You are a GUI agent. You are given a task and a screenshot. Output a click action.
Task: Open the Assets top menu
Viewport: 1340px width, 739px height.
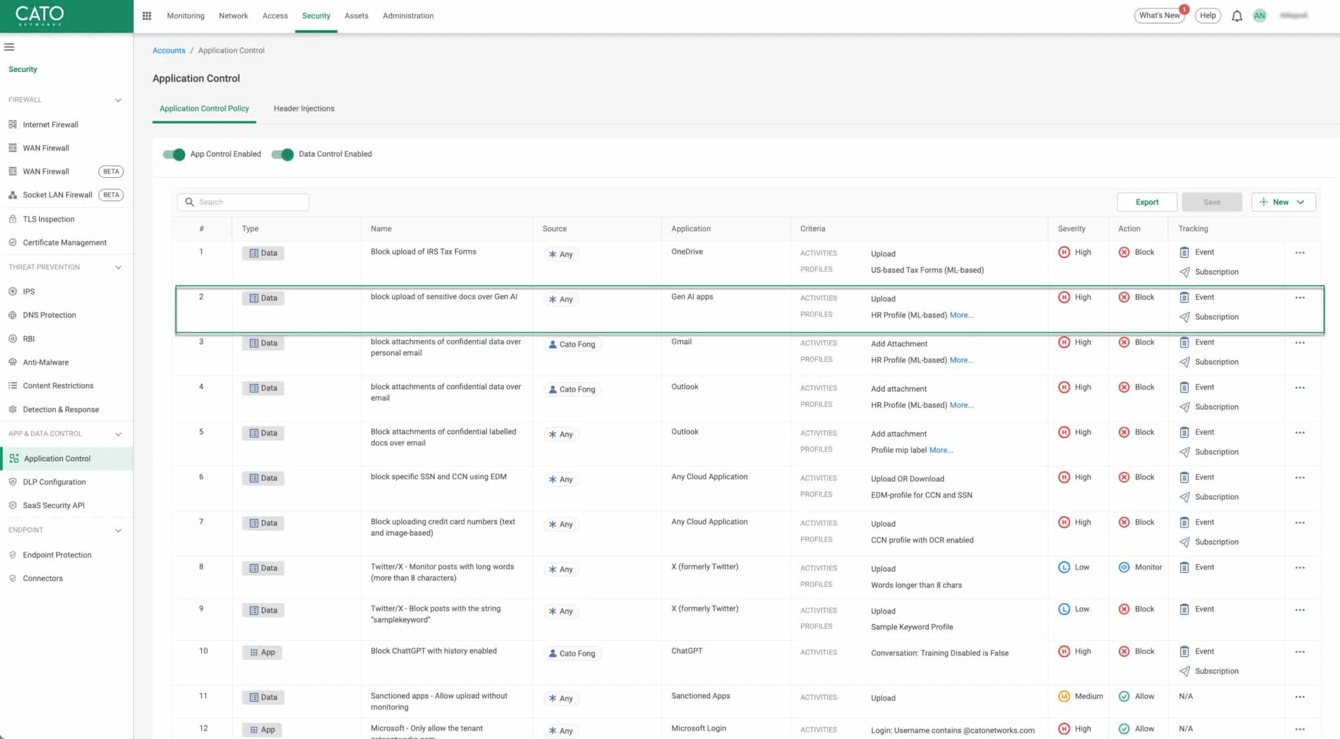(x=356, y=15)
